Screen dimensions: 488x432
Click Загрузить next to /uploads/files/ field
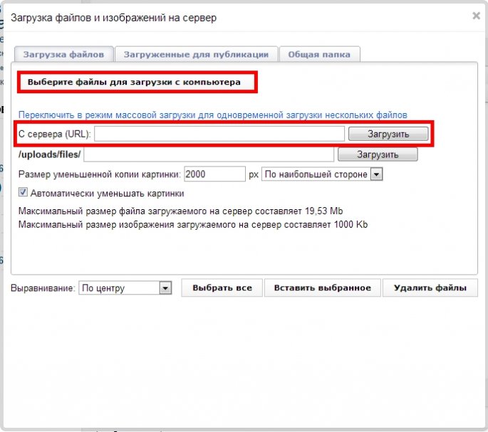(378, 154)
